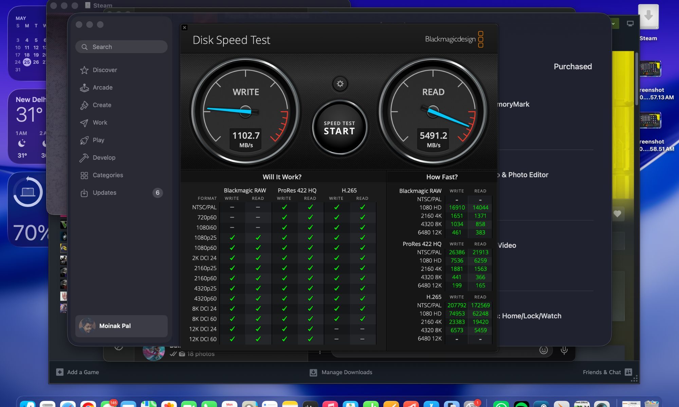Click H.265 NTSC/PAL write value 207792

click(x=457, y=305)
